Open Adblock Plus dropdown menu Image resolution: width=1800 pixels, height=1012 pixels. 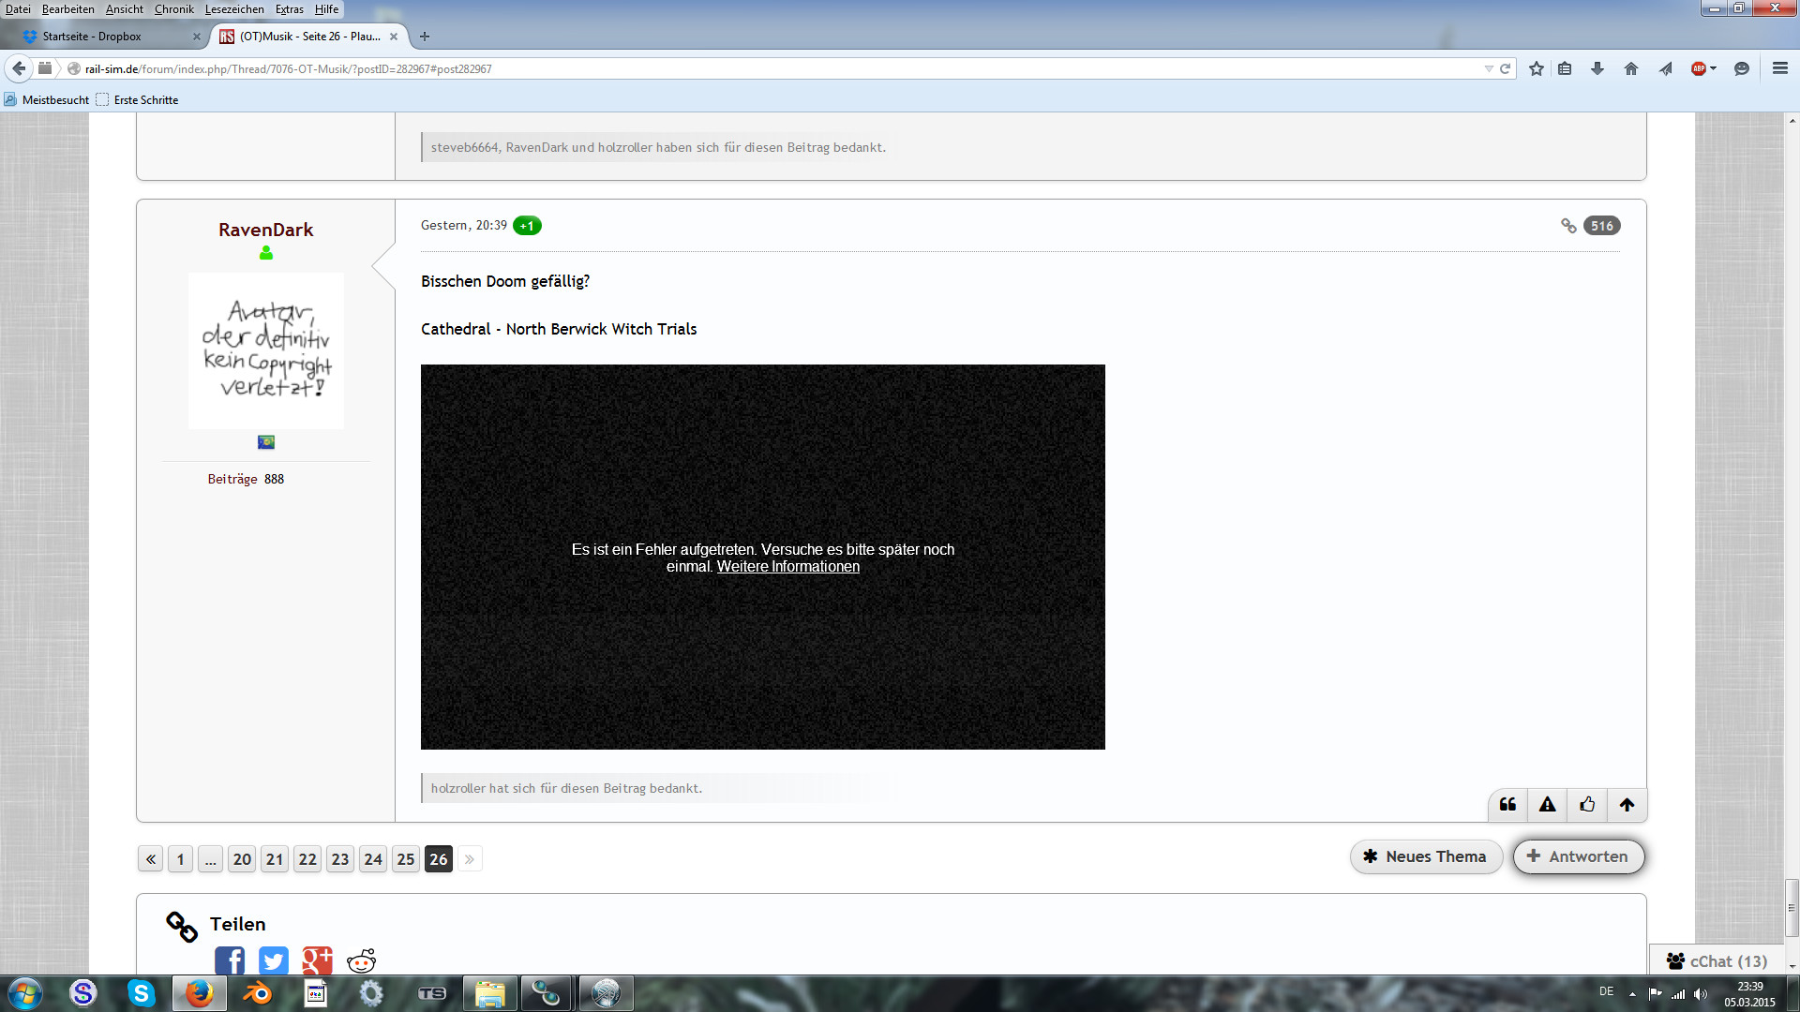coord(1713,68)
